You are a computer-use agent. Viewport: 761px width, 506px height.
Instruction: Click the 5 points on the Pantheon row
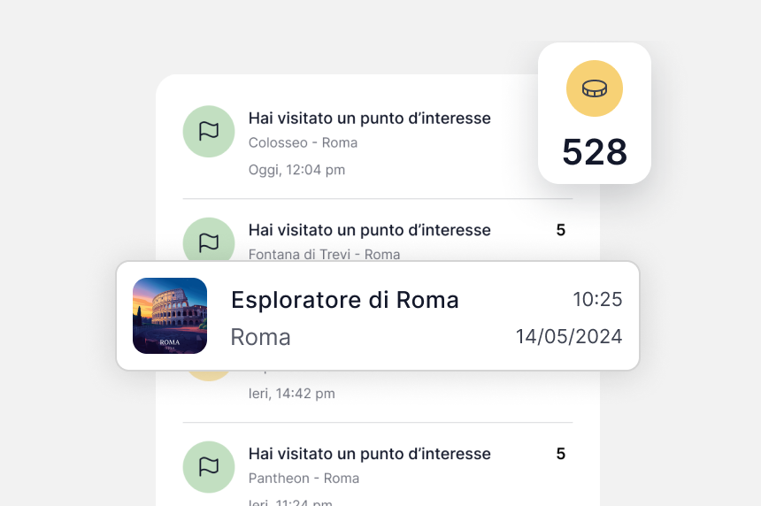pyautogui.click(x=560, y=454)
